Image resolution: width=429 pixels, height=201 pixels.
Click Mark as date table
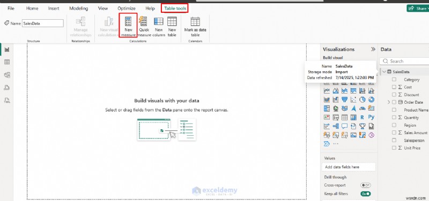(x=195, y=27)
